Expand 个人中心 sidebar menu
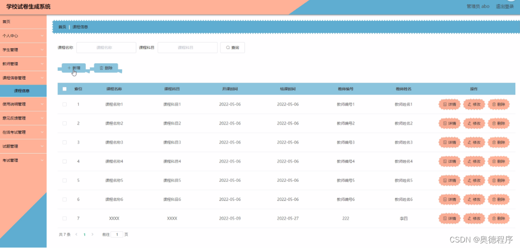520x248 pixels. 23,36
